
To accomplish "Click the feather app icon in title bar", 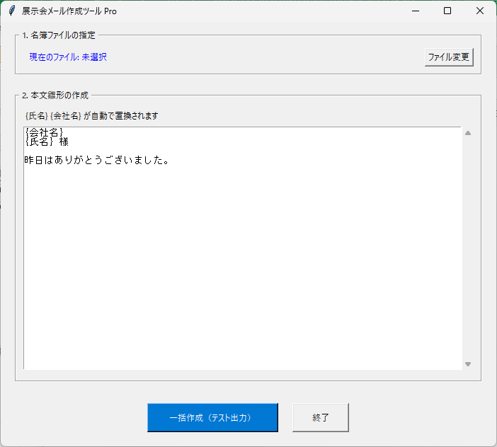I will pos(11,11).
